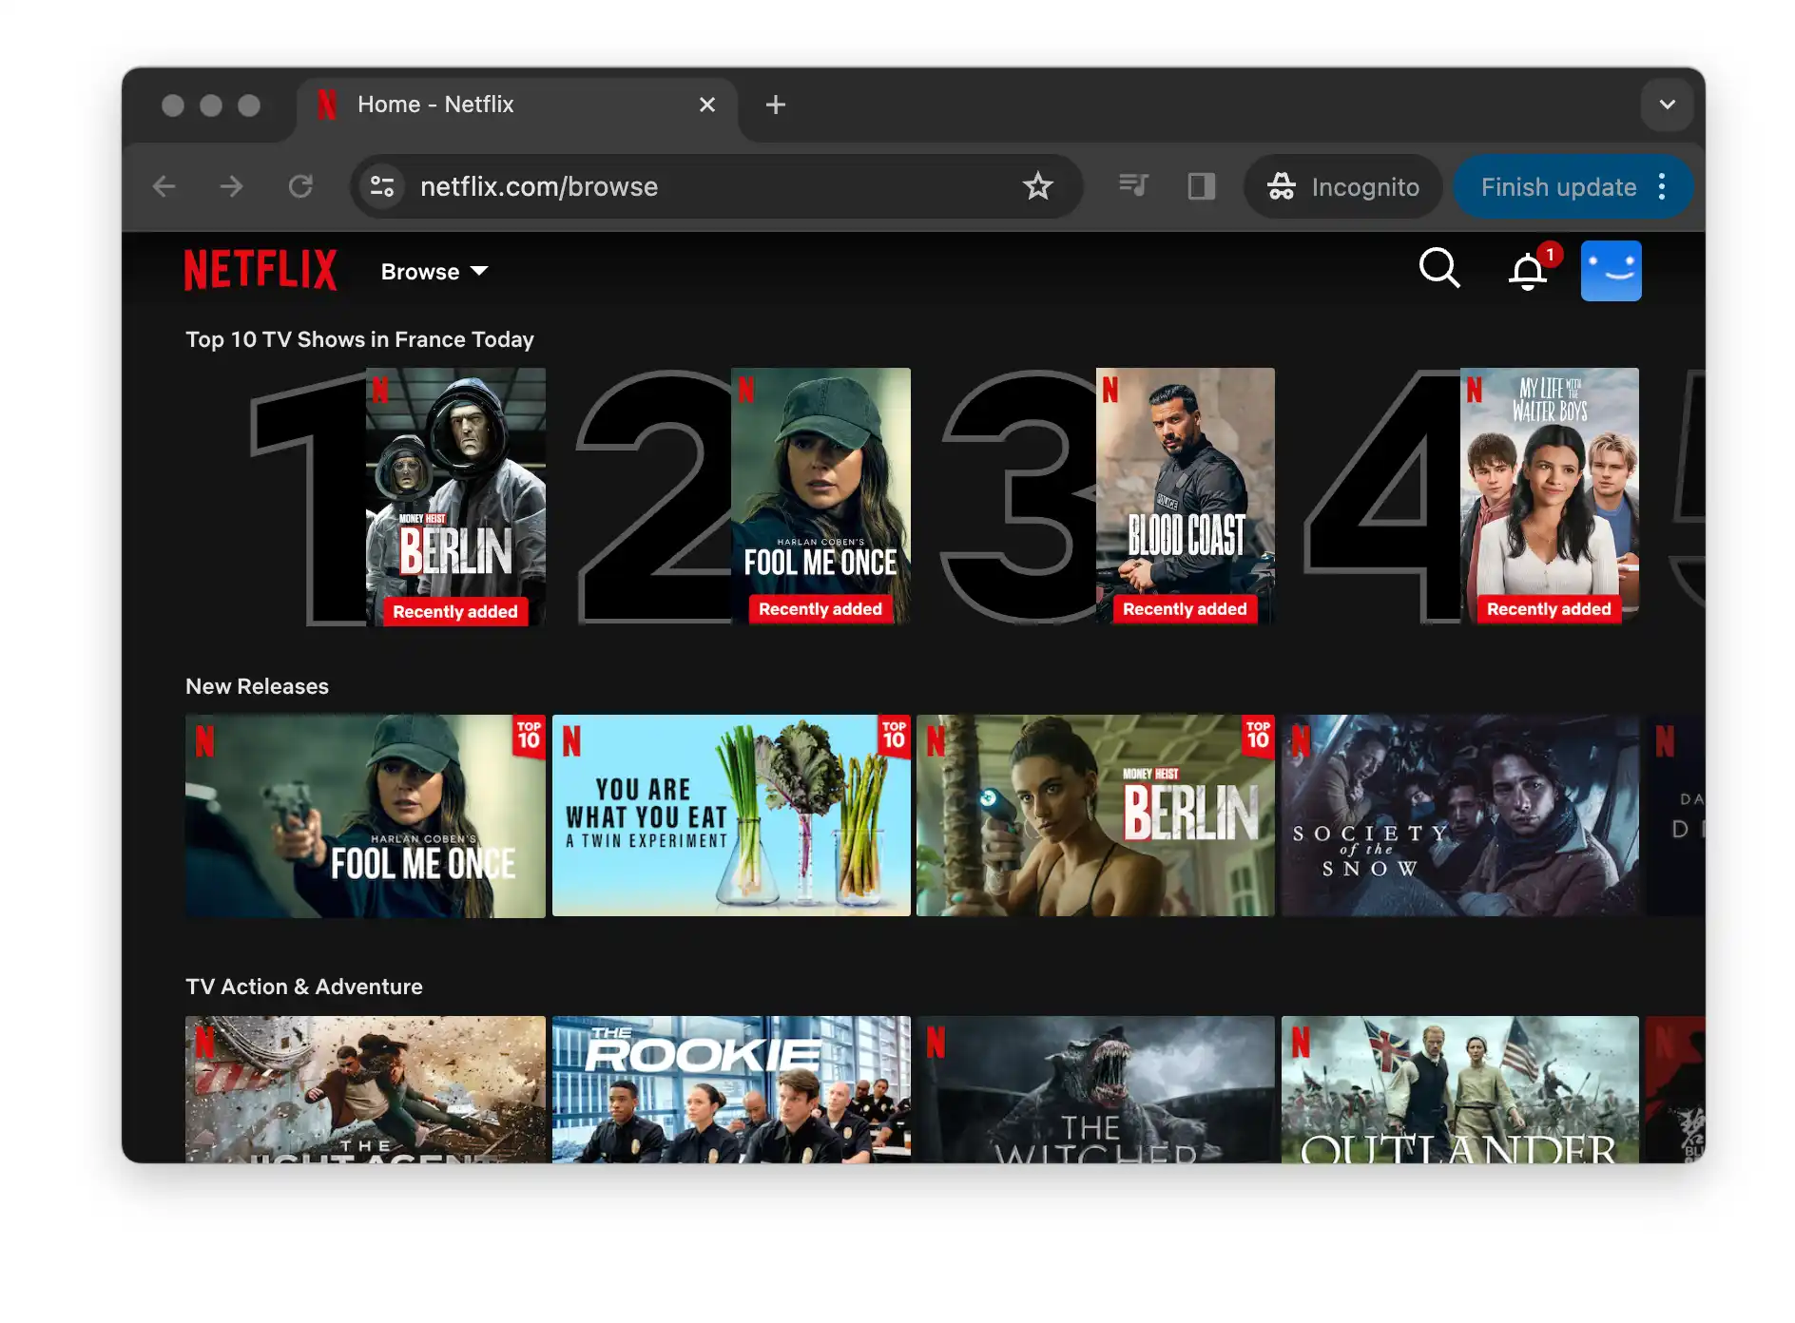Screen dimensions: 1795x1323
Task: Open the reading list icon near address bar
Action: [1132, 186]
